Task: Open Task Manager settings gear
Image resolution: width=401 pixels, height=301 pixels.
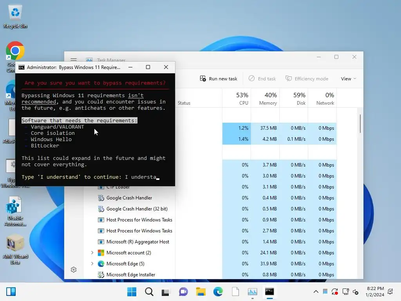Action: point(74,270)
